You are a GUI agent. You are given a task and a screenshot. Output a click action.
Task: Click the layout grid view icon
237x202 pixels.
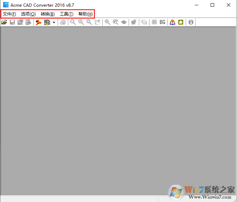(154, 22)
